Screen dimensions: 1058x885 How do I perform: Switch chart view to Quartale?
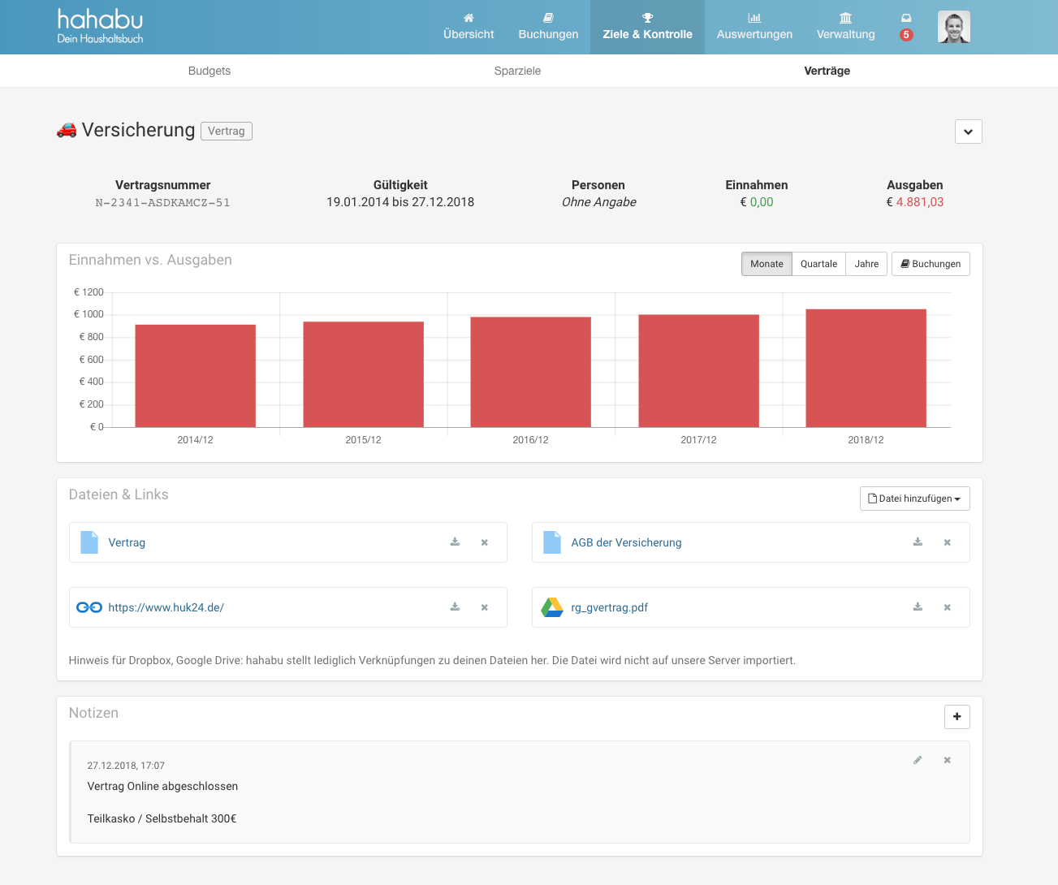(x=818, y=264)
